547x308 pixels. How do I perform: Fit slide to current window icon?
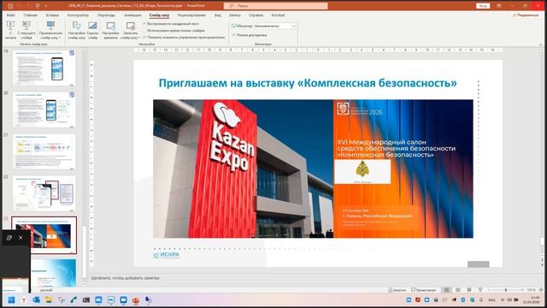coord(541,290)
